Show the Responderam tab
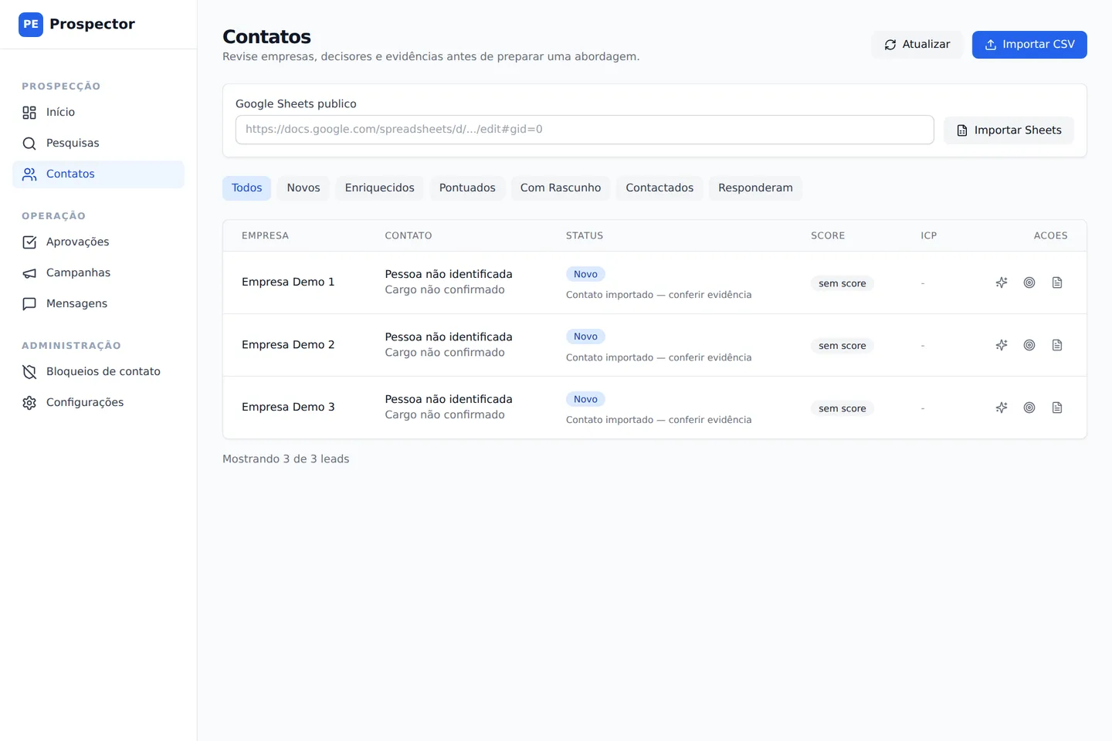 coord(755,188)
